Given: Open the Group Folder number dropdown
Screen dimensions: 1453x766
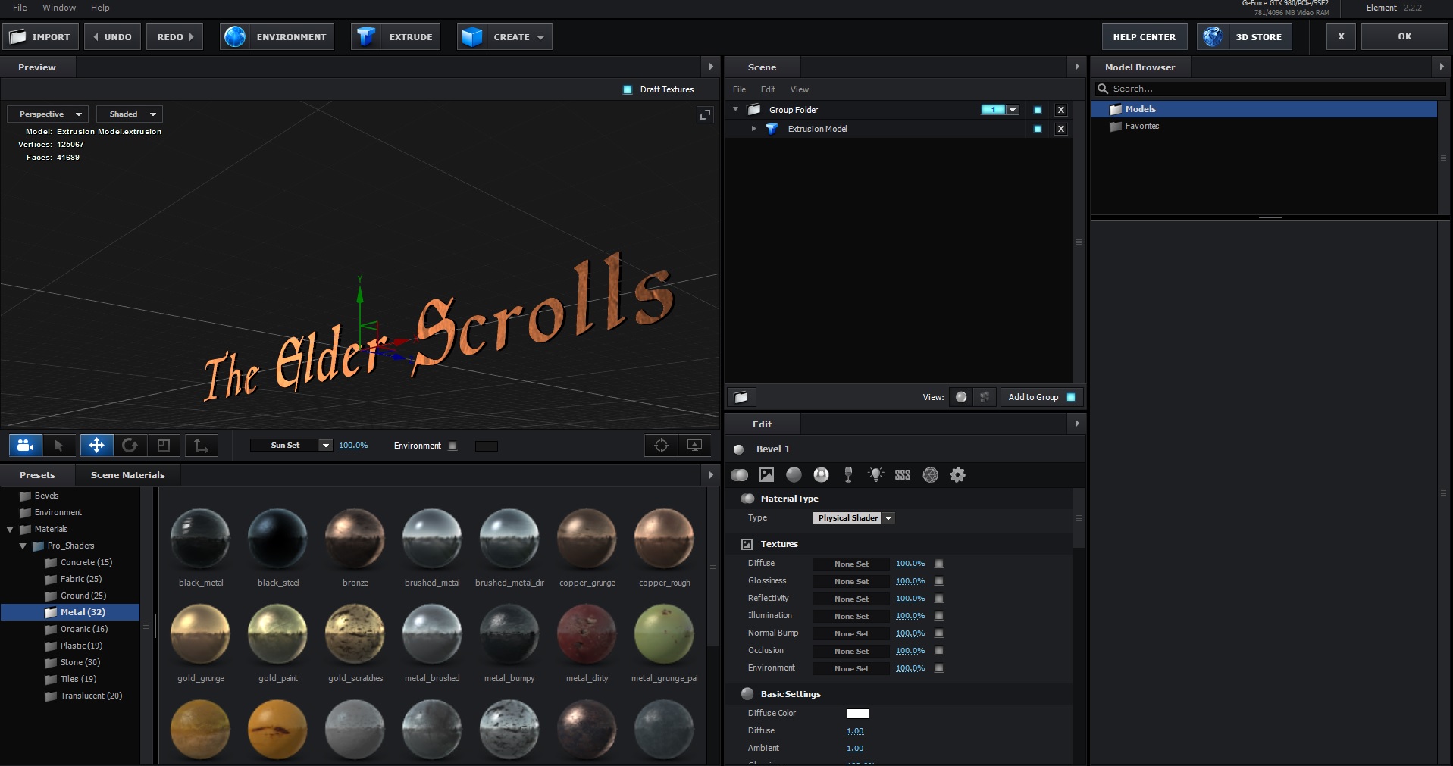Looking at the screenshot, I should pyautogui.click(x=1013, y=110).
